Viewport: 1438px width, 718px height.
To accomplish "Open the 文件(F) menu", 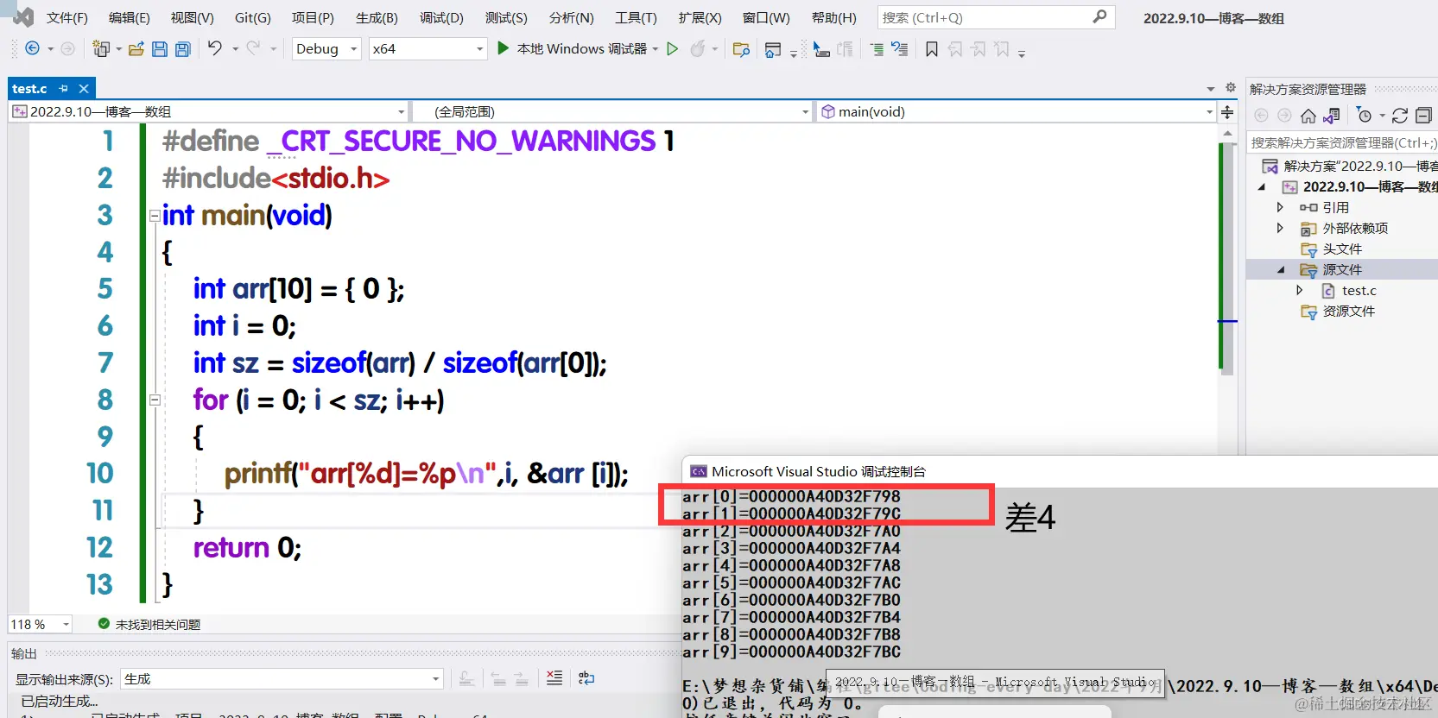I will [x=67, y=17].
